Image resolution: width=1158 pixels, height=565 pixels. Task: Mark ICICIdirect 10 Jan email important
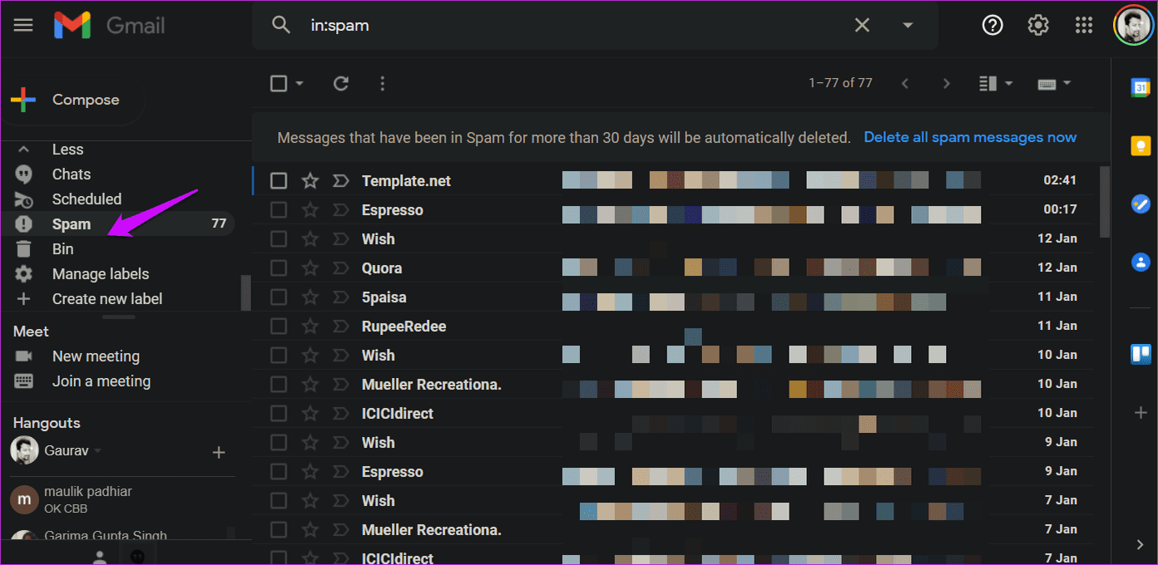click(x=340, y=413)
